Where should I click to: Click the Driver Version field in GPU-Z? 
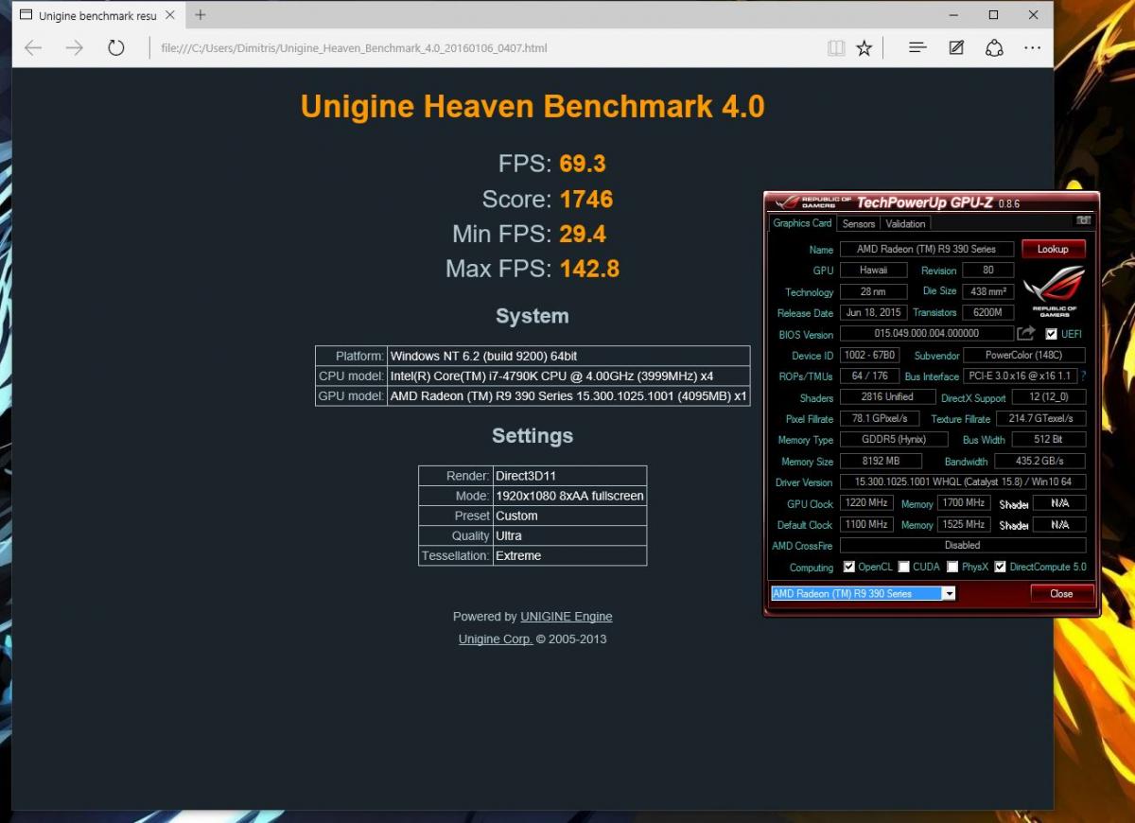963,482
